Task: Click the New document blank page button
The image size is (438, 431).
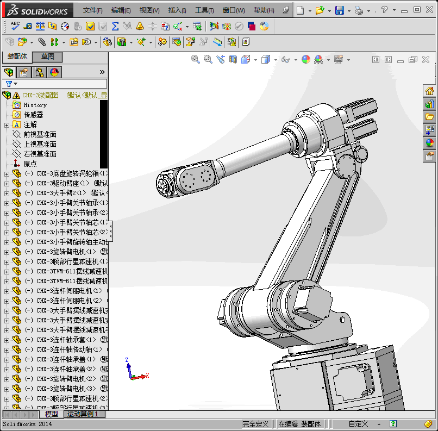Action: pos(301,11)
